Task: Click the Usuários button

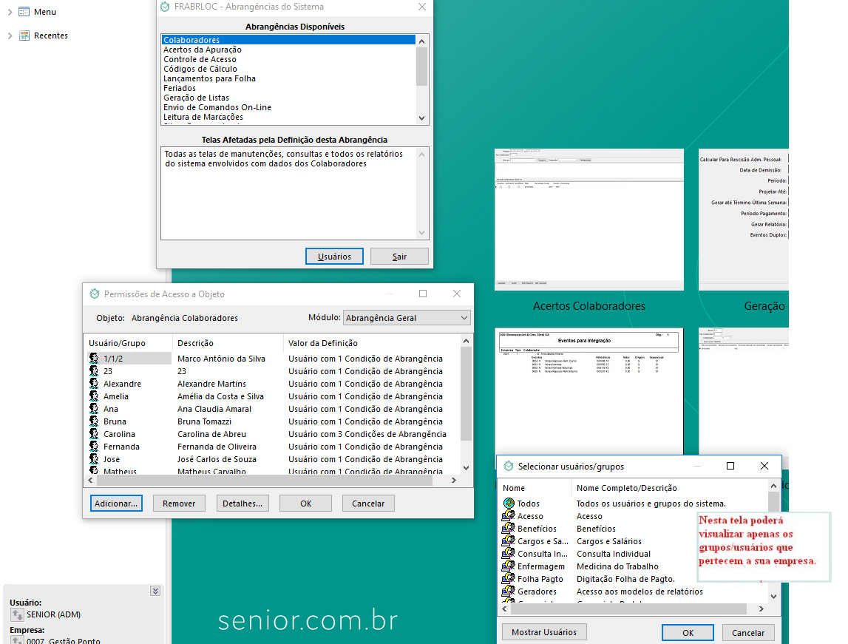Action: 334,257
